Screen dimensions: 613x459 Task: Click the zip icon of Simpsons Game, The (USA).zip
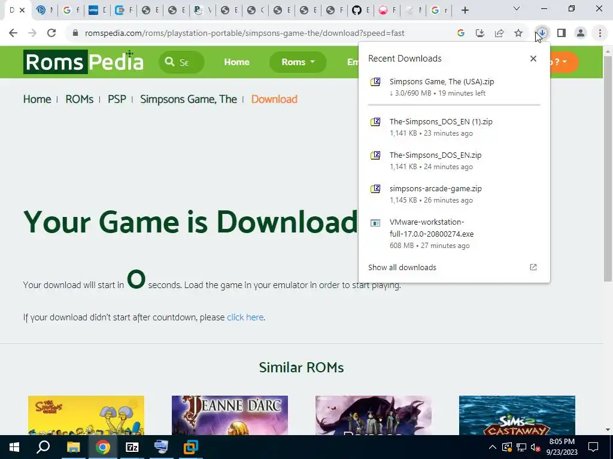[x=375, y=82]
